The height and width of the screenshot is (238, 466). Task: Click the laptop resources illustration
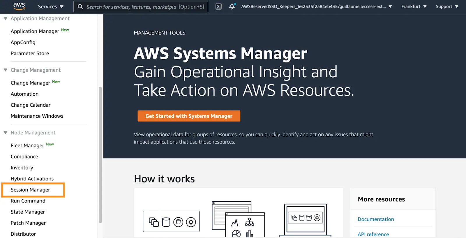(x=305, y=220)
